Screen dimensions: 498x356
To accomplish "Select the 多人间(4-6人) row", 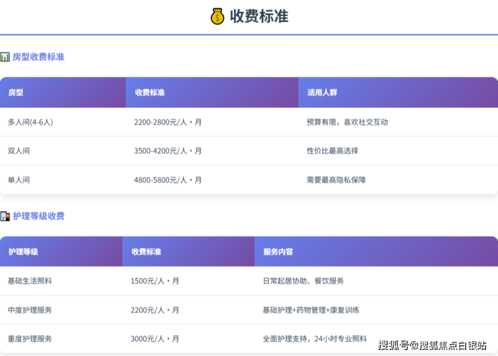I will pos(30,122).
